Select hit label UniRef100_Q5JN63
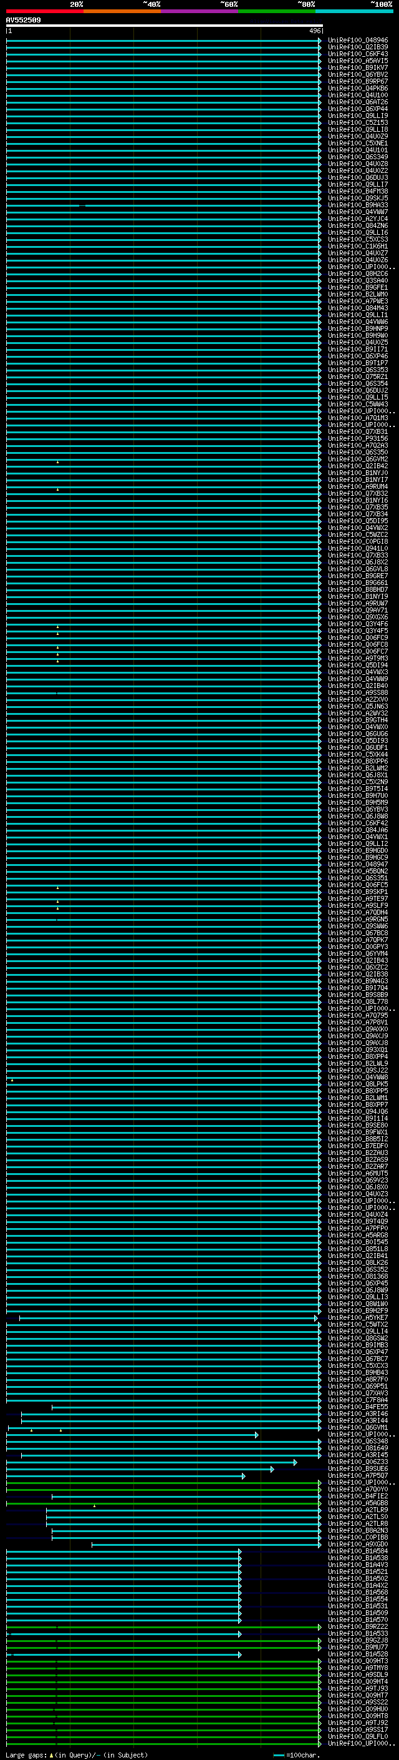This screenshot has height=1760, width=399. (x=358, y=707)
